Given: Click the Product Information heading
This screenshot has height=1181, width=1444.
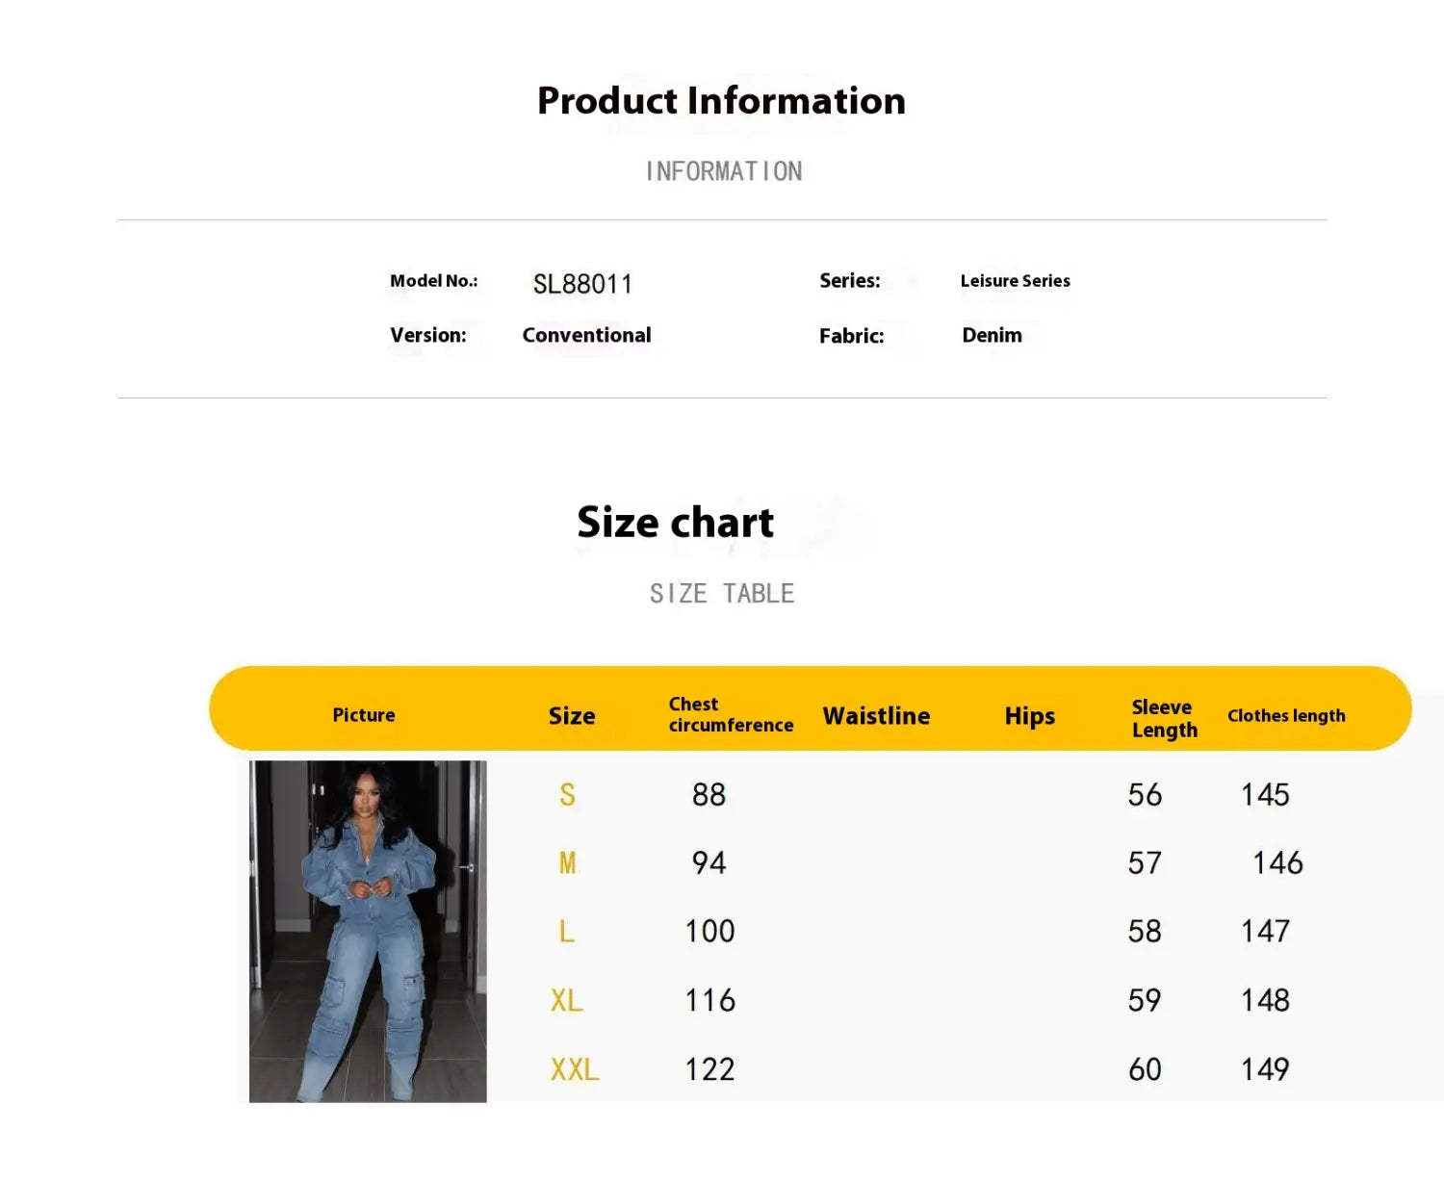Looking at the screenshot, I should [x=721, y=101].
